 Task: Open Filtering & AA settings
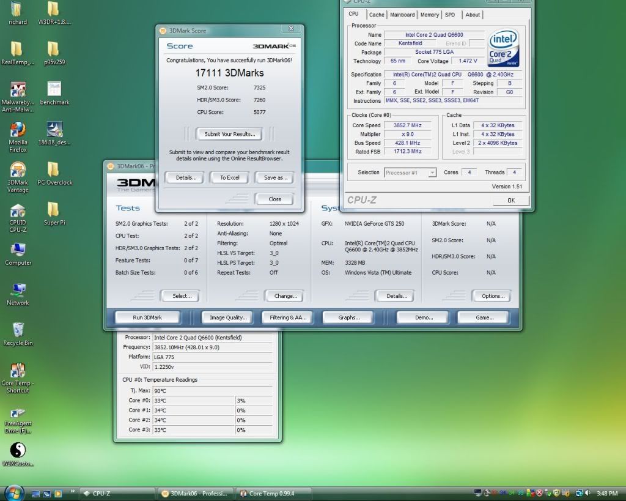[x=288, y=317]
